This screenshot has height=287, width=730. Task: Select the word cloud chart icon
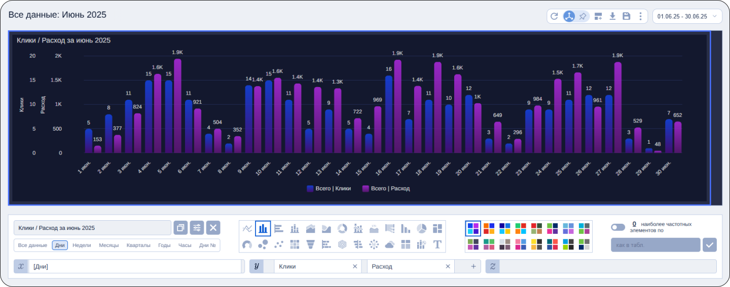coord(389,244)
